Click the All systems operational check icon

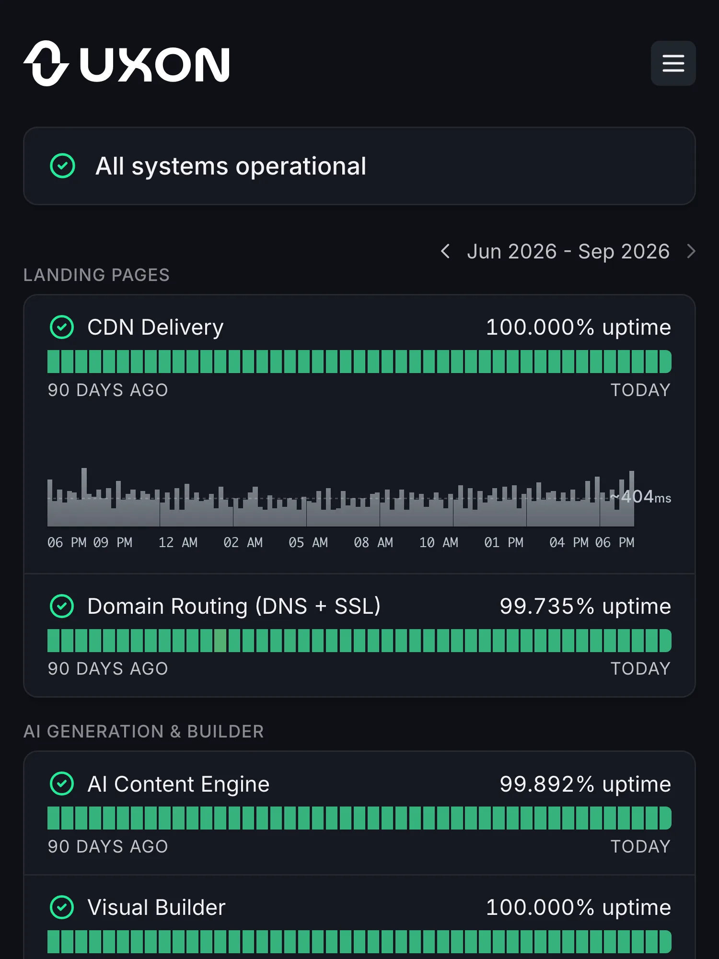pos(63,166)
